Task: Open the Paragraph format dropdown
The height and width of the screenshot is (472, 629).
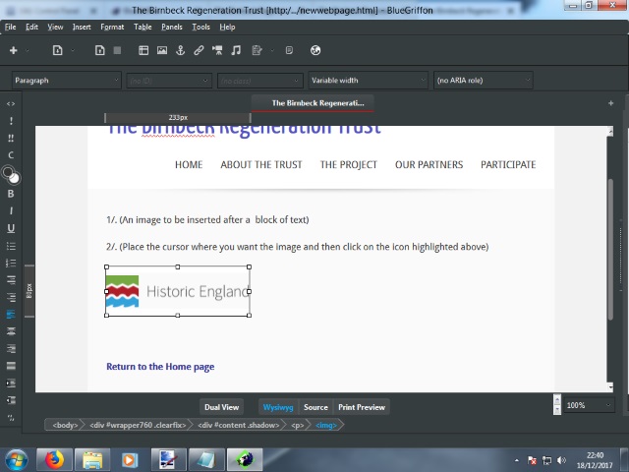Action: click(67, 81)
